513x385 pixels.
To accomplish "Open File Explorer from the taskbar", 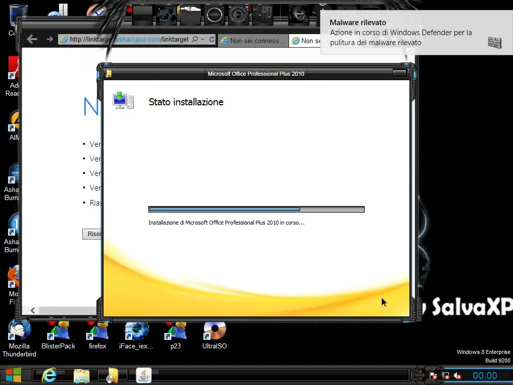I will point(82,375).
